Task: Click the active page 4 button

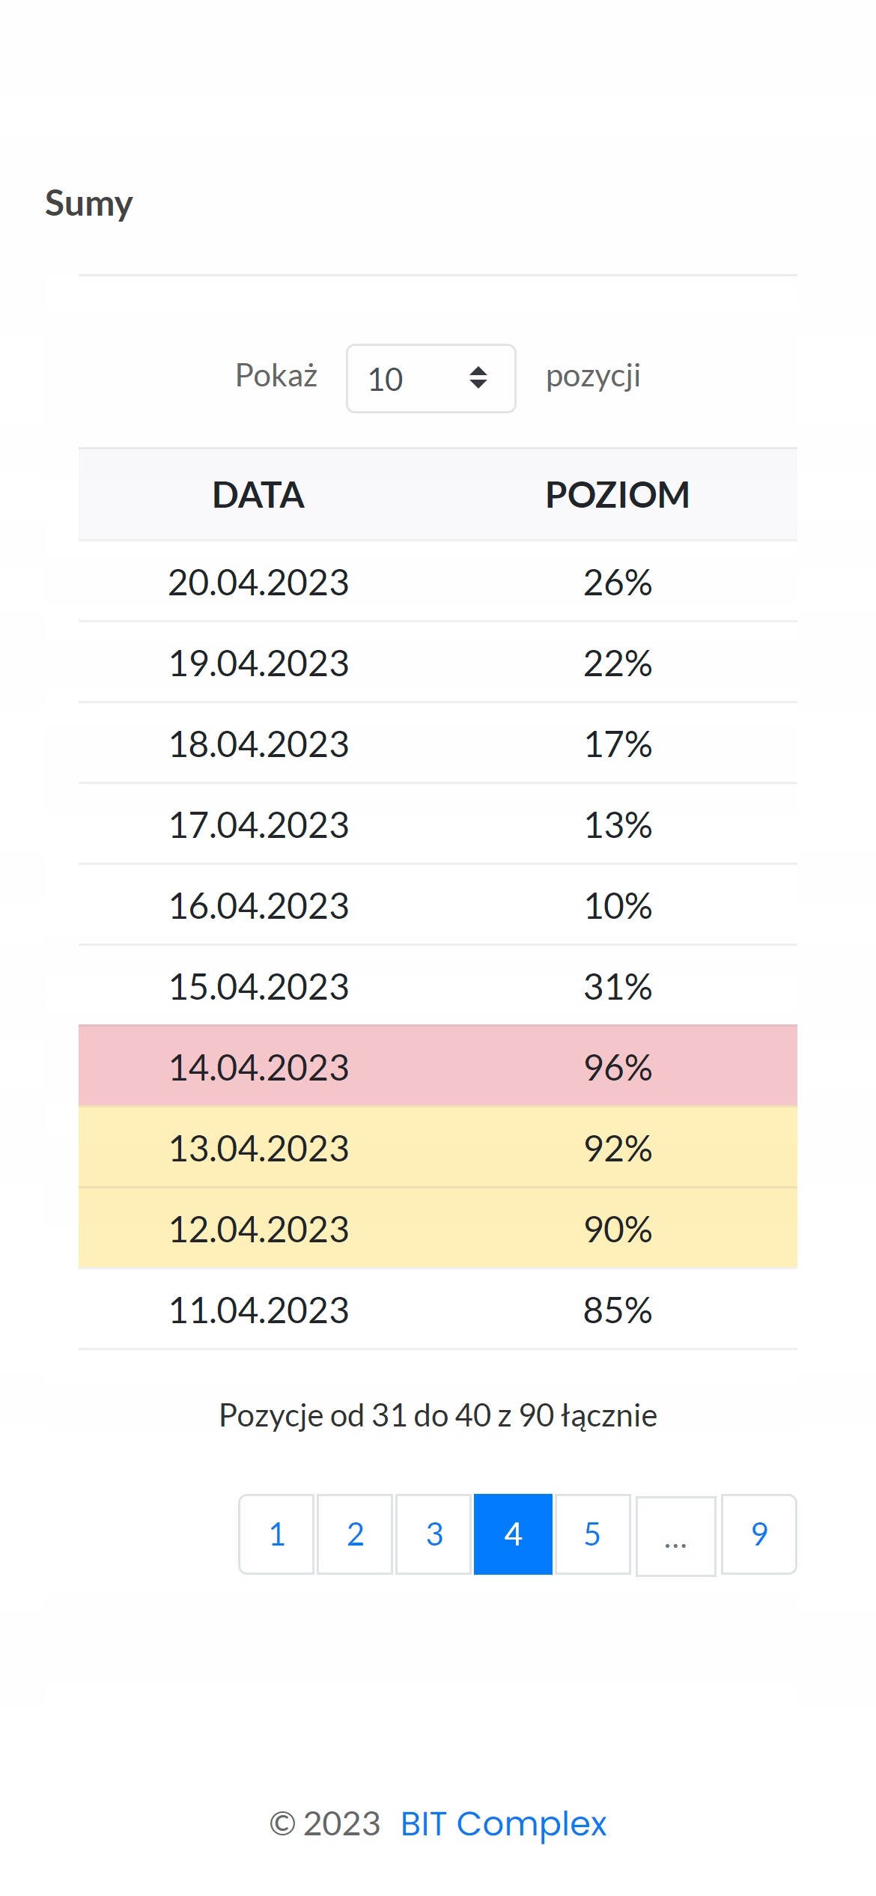Action: [x=513, y=1534]
